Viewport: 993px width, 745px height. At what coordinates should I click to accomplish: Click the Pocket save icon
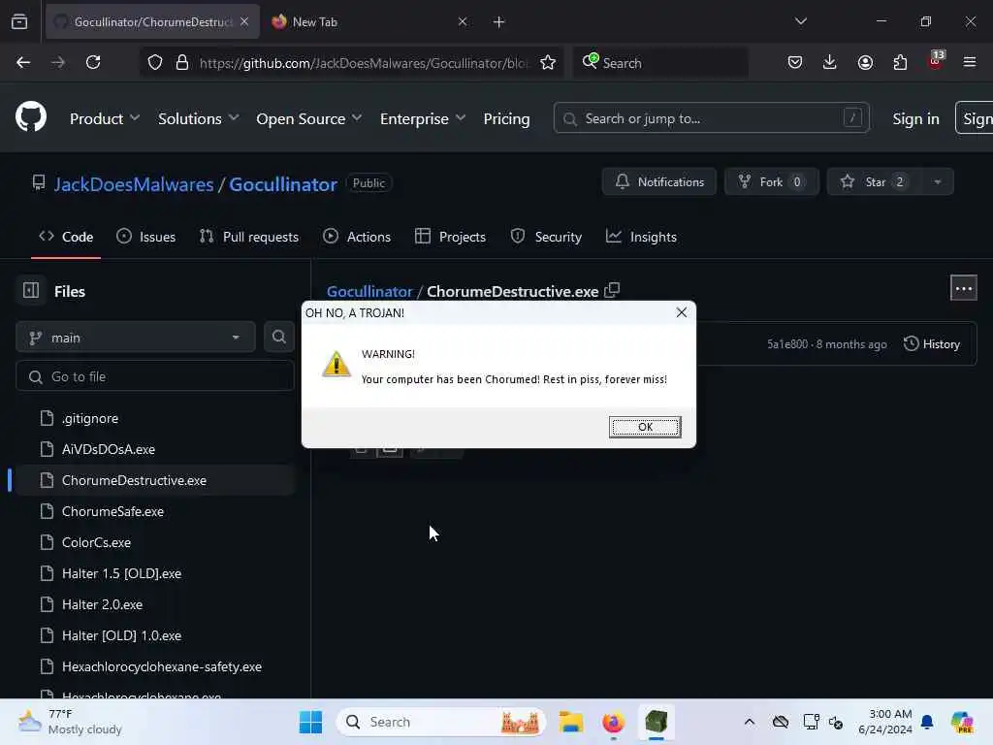pyautogui.click(x=795, y=62)
